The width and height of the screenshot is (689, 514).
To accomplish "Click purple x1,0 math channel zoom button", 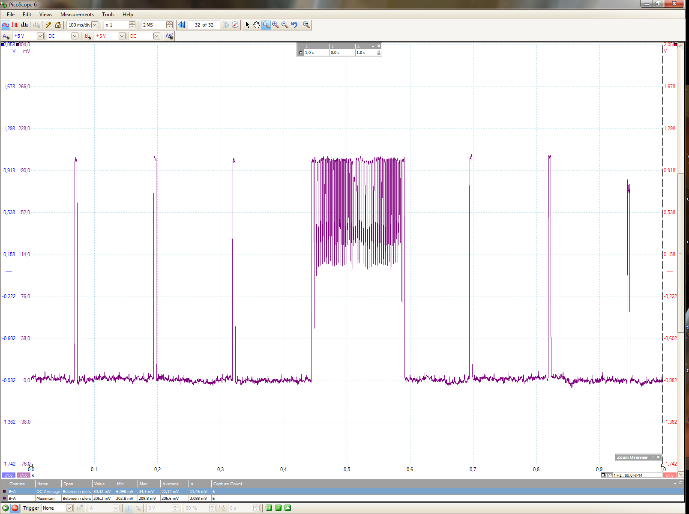I will pos(23,475).
